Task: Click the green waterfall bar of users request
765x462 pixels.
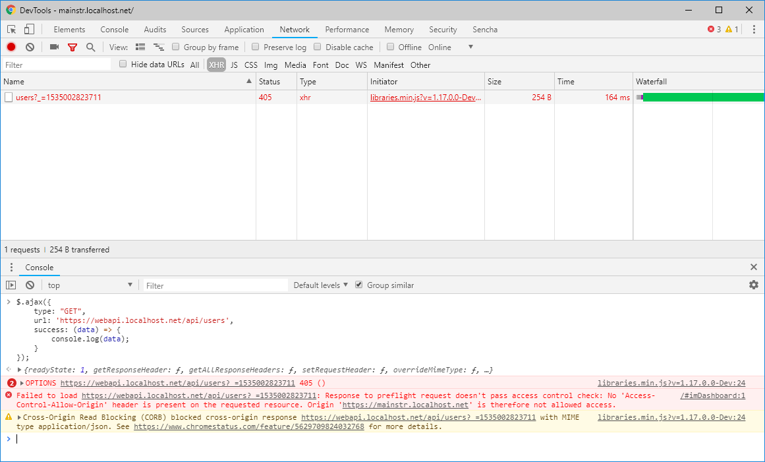Action: pyautogui.click(x=704, y=97)
